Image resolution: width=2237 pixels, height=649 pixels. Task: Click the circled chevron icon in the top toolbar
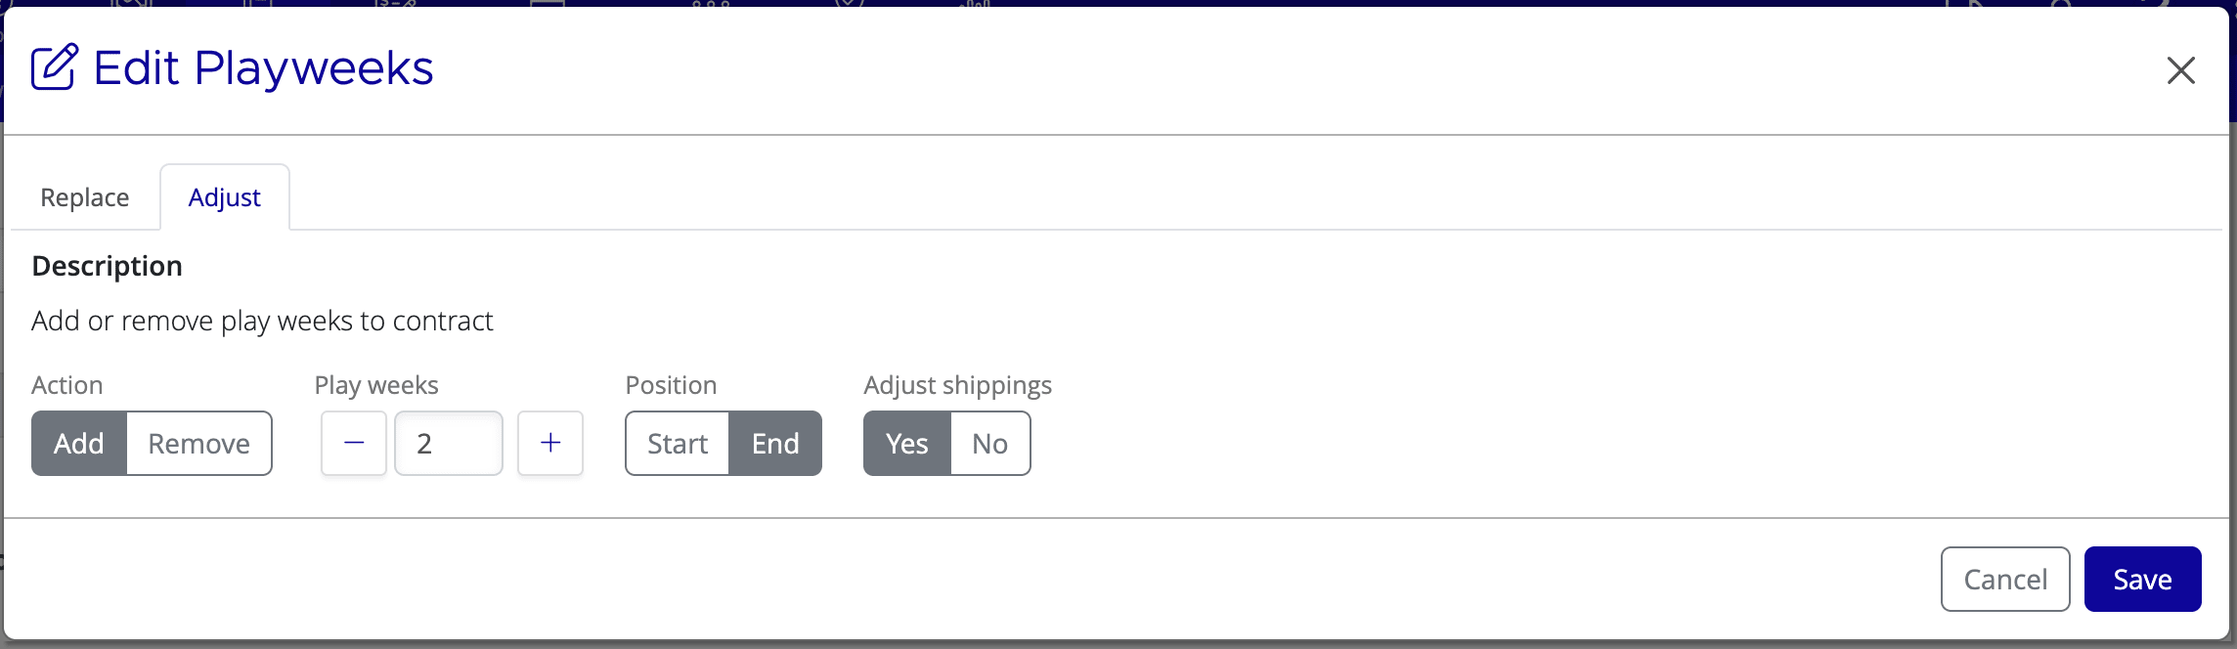847,4
